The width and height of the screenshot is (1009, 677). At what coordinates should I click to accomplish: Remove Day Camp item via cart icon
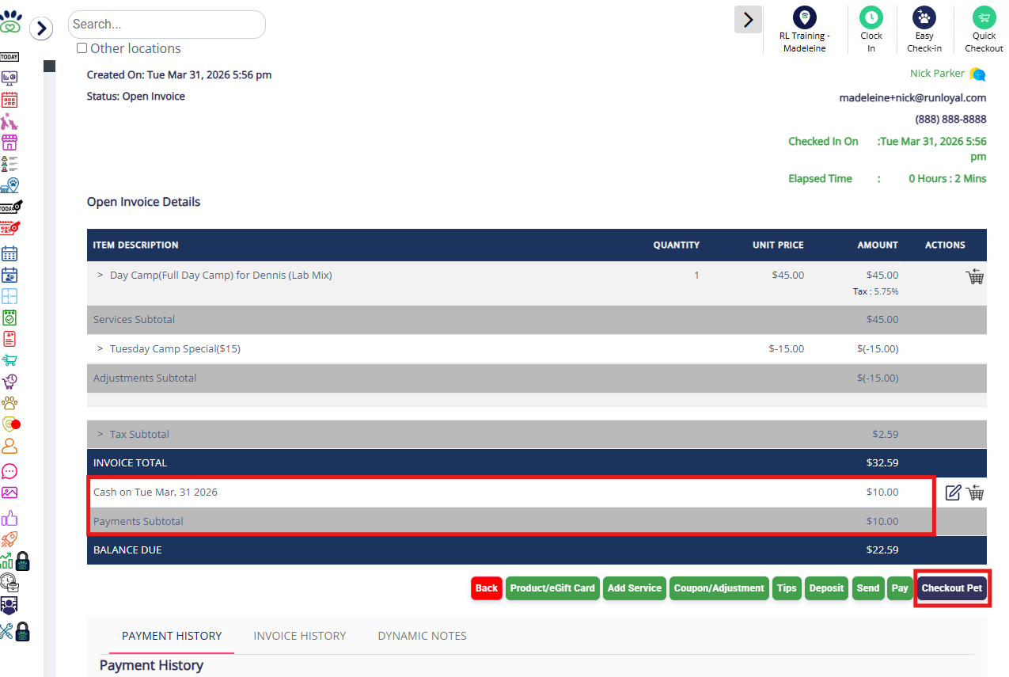(x=975, y=276)
